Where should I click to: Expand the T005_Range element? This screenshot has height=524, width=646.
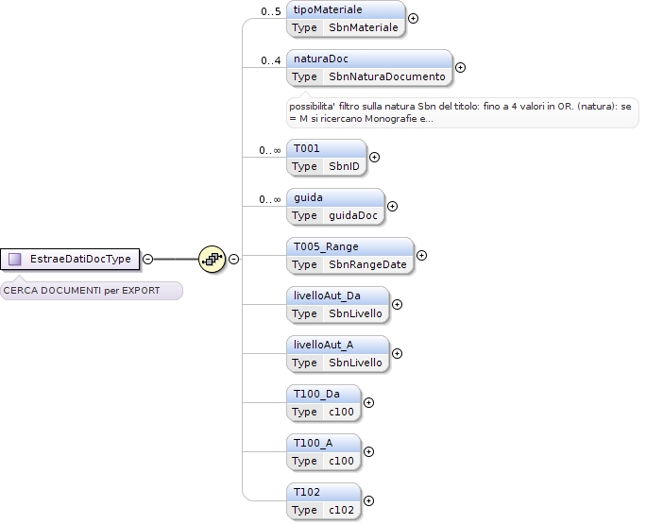[x=421, y=256]
